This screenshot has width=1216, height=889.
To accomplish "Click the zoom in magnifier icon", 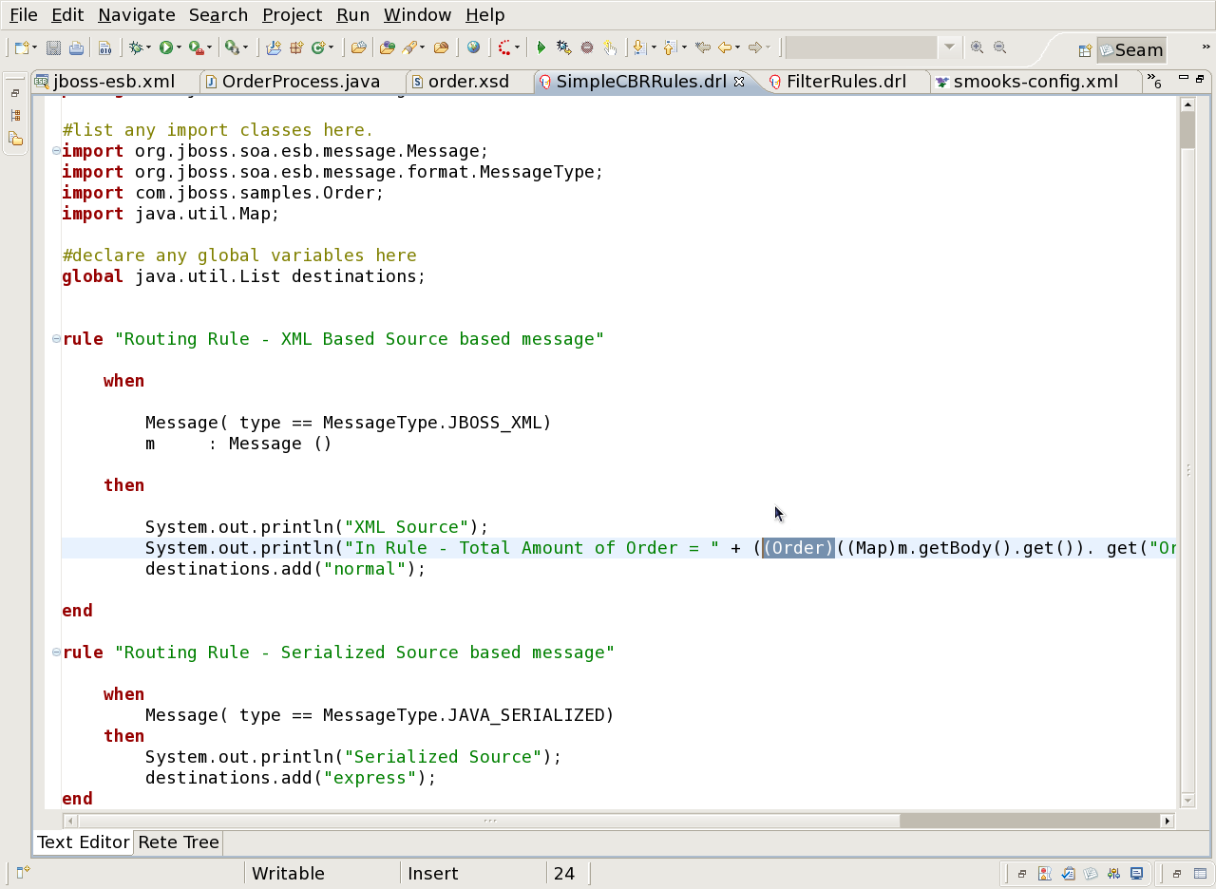I will tap(977, 47).
